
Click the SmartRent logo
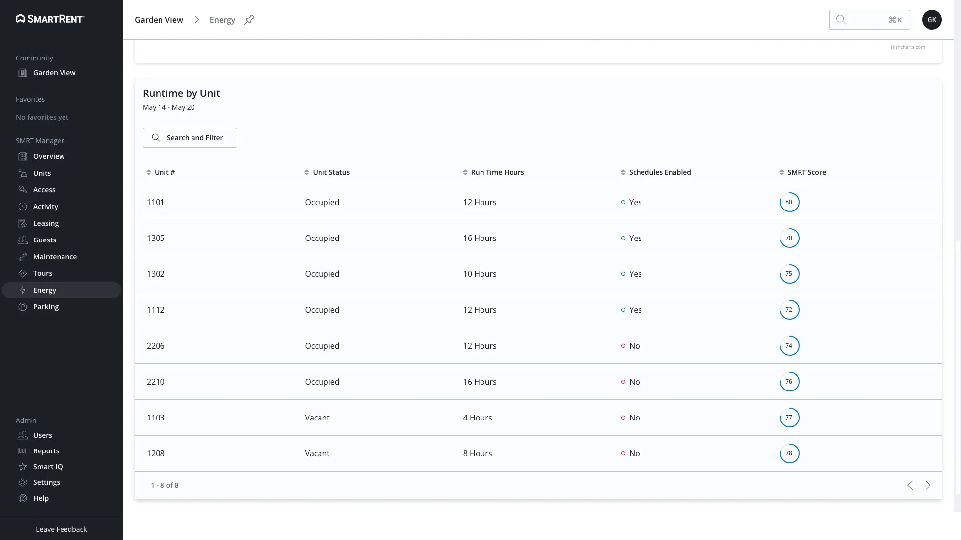50,19
